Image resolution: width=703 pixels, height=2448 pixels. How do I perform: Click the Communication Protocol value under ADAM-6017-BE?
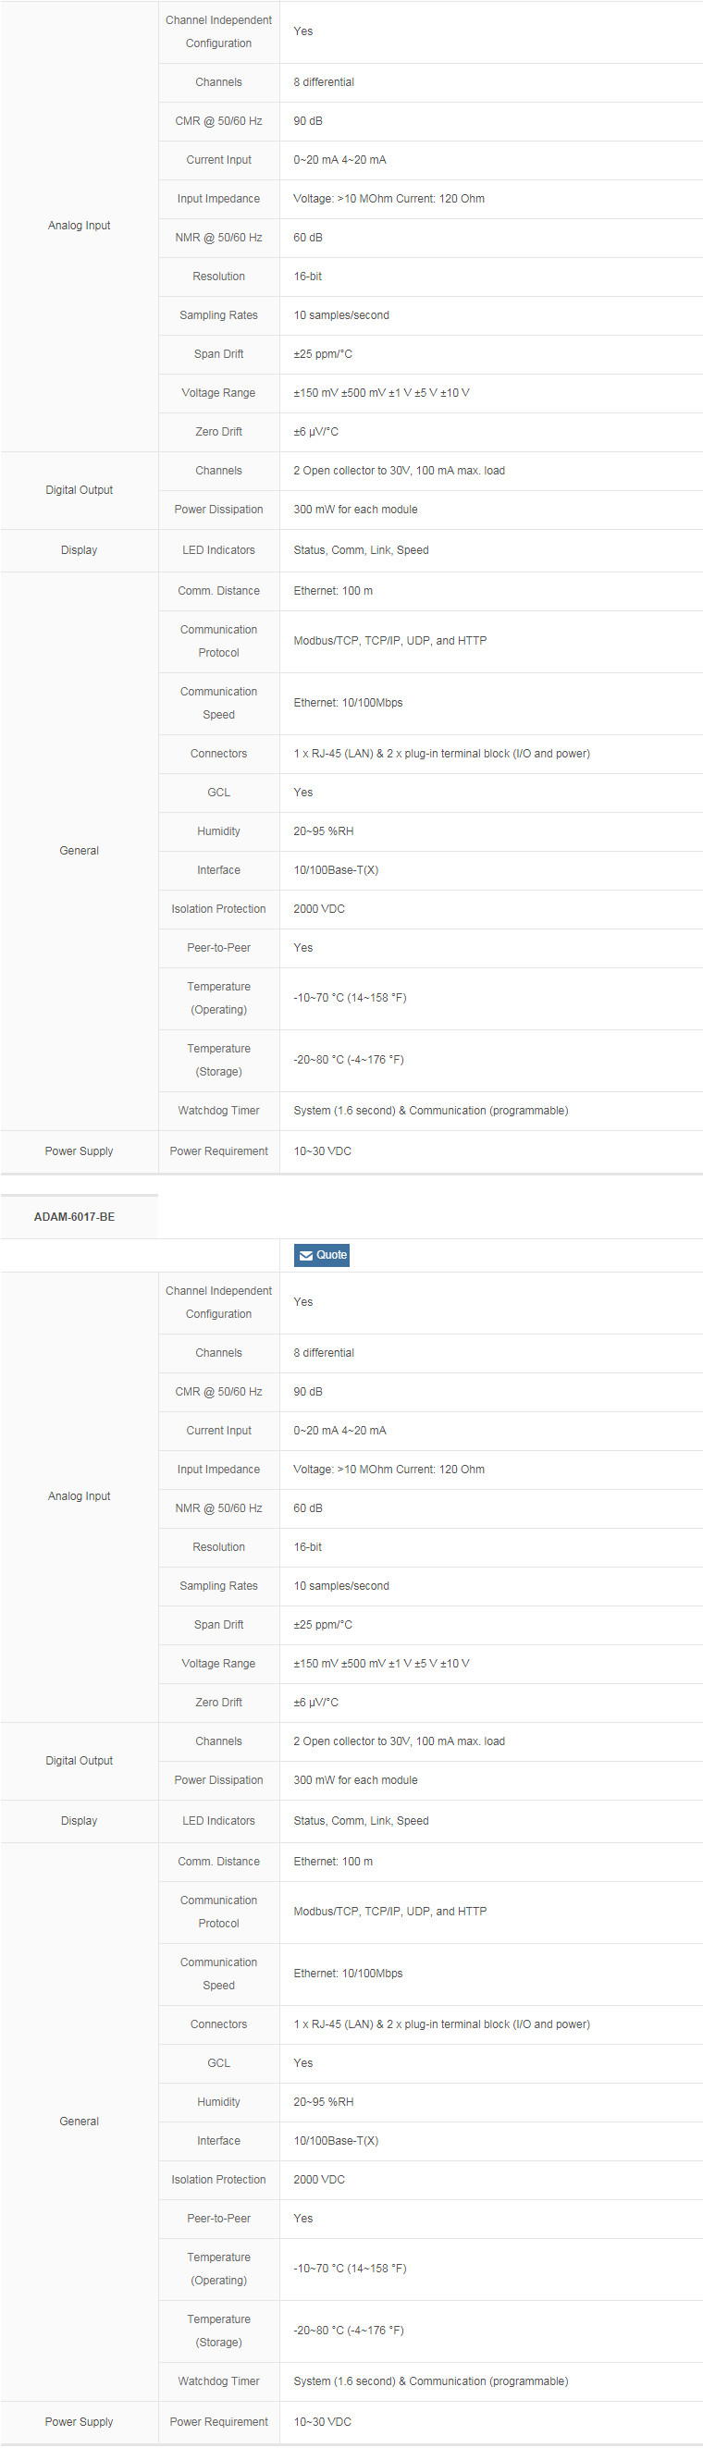click(x=389, y=1911)
